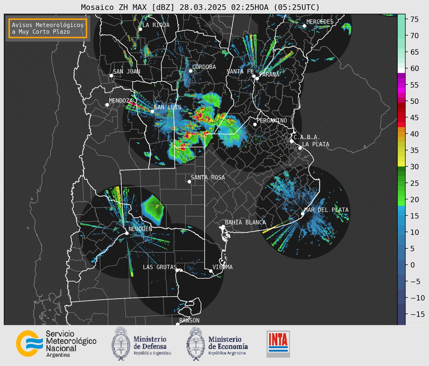Select the Bahía Blanca marker dot
Screen dimensions: 429x366
pos(223,227)
